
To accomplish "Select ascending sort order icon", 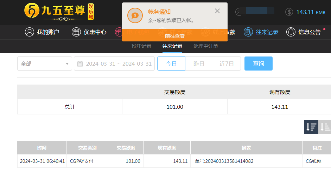I will pyautogui.click(x=325, y=127).
